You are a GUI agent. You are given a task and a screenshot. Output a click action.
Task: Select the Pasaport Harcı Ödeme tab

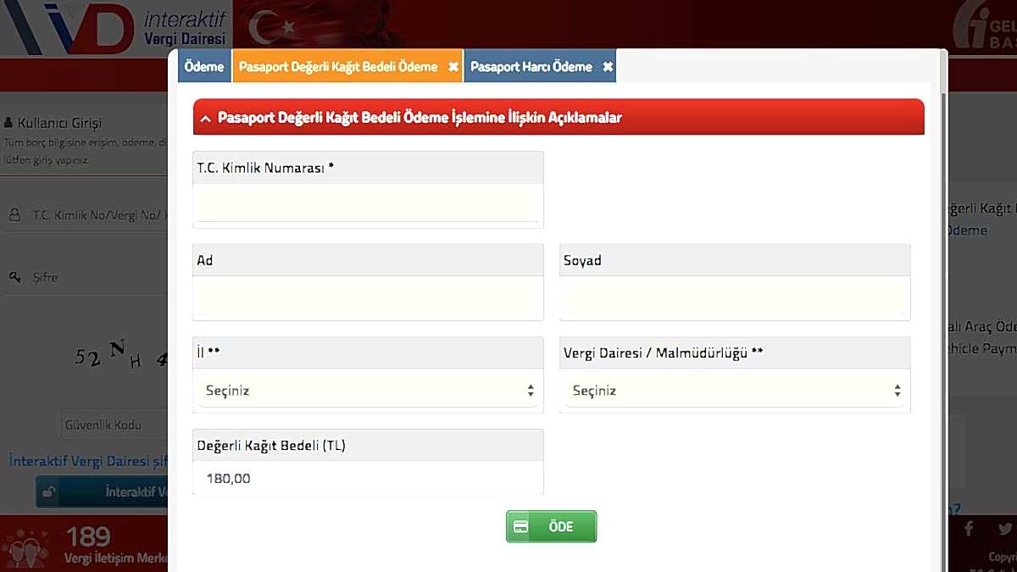(531, 67)
